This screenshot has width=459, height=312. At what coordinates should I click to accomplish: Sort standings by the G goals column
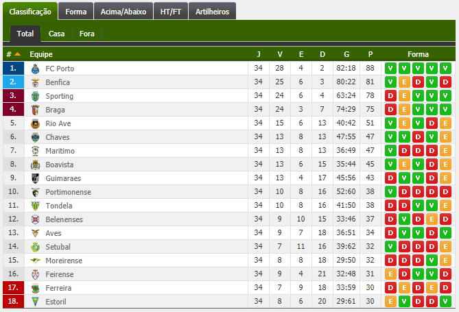(346, 54)
